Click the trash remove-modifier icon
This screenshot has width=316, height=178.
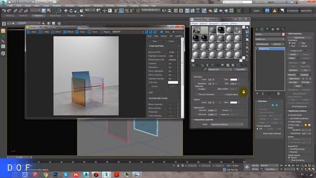[x=278, y=93]
